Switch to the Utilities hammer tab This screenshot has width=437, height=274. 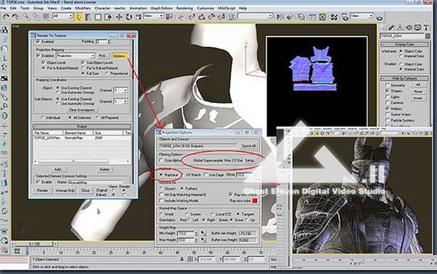(426, 28)
